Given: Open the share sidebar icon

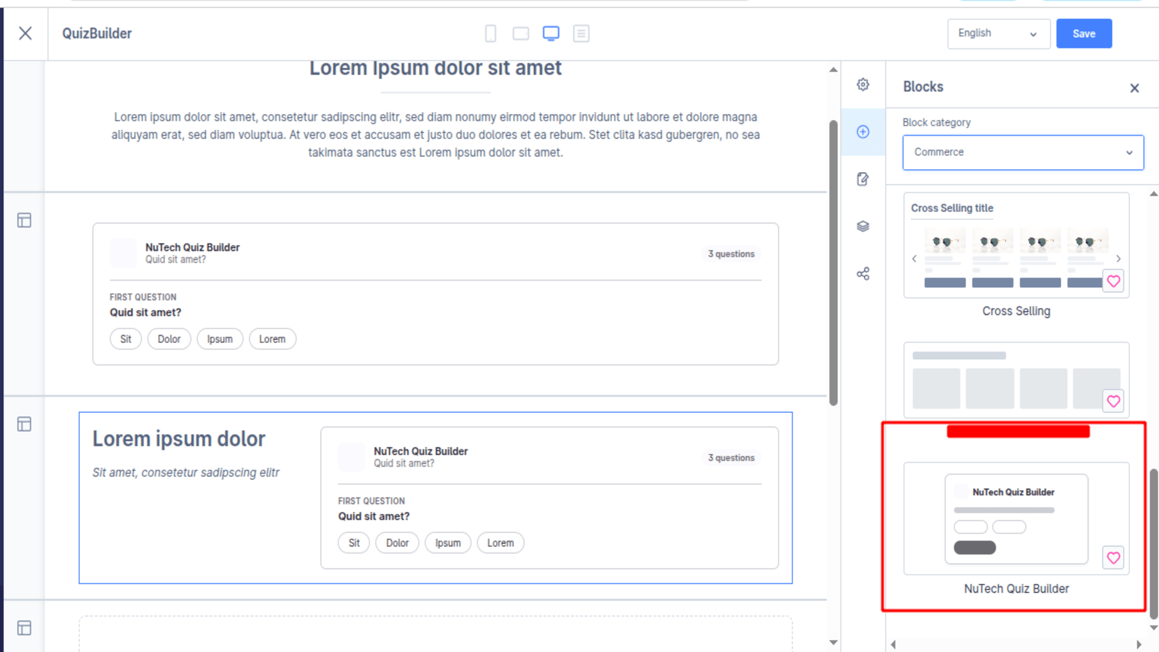Looking at the screenshot, I should pyautogui.click(x=863, y=273).
